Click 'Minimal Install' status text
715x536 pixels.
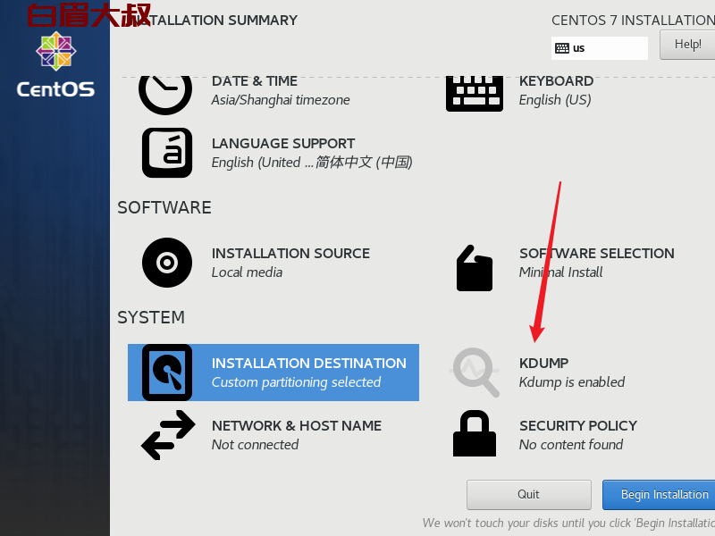[x=561, y=272]
